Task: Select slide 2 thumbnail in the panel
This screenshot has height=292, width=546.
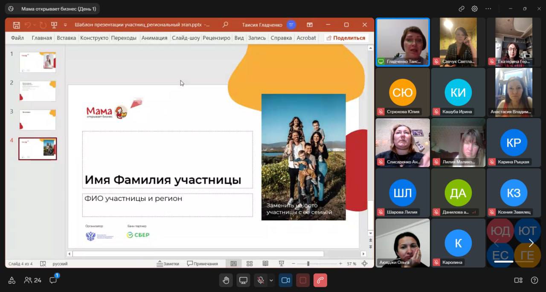Action: click(x=38, y=91)
